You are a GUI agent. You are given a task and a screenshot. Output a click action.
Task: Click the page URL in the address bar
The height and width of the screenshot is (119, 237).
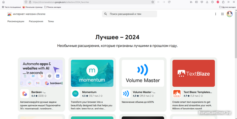coord(61,2)
